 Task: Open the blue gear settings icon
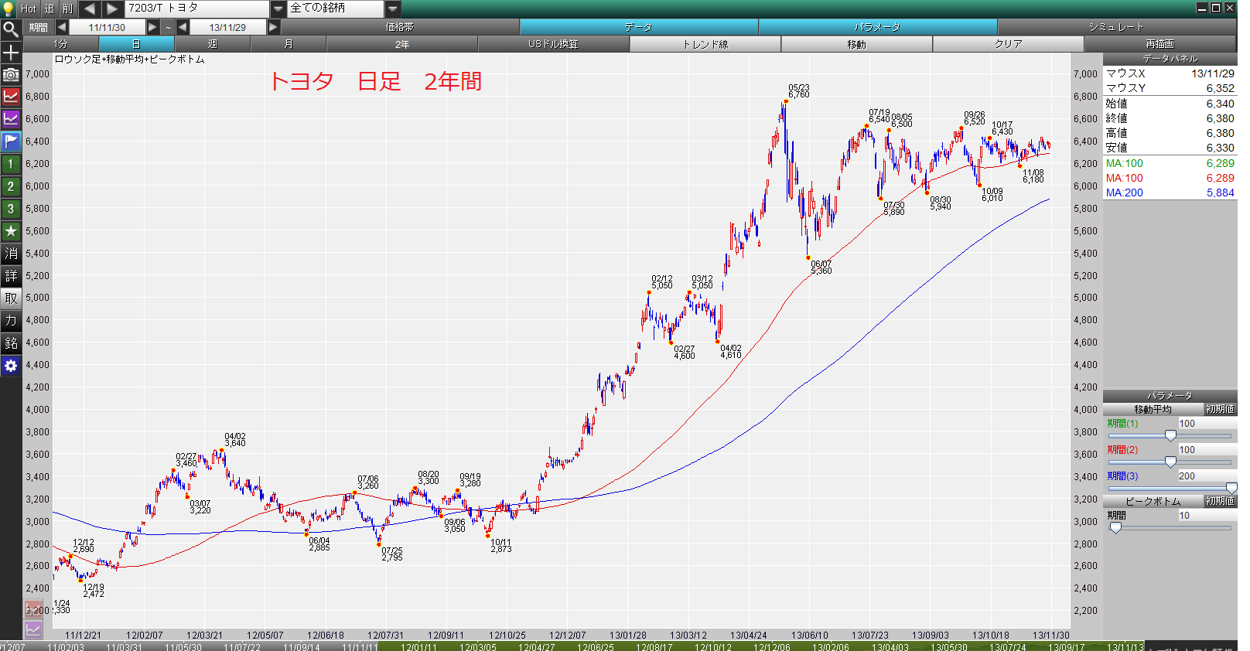click(11, 366)
